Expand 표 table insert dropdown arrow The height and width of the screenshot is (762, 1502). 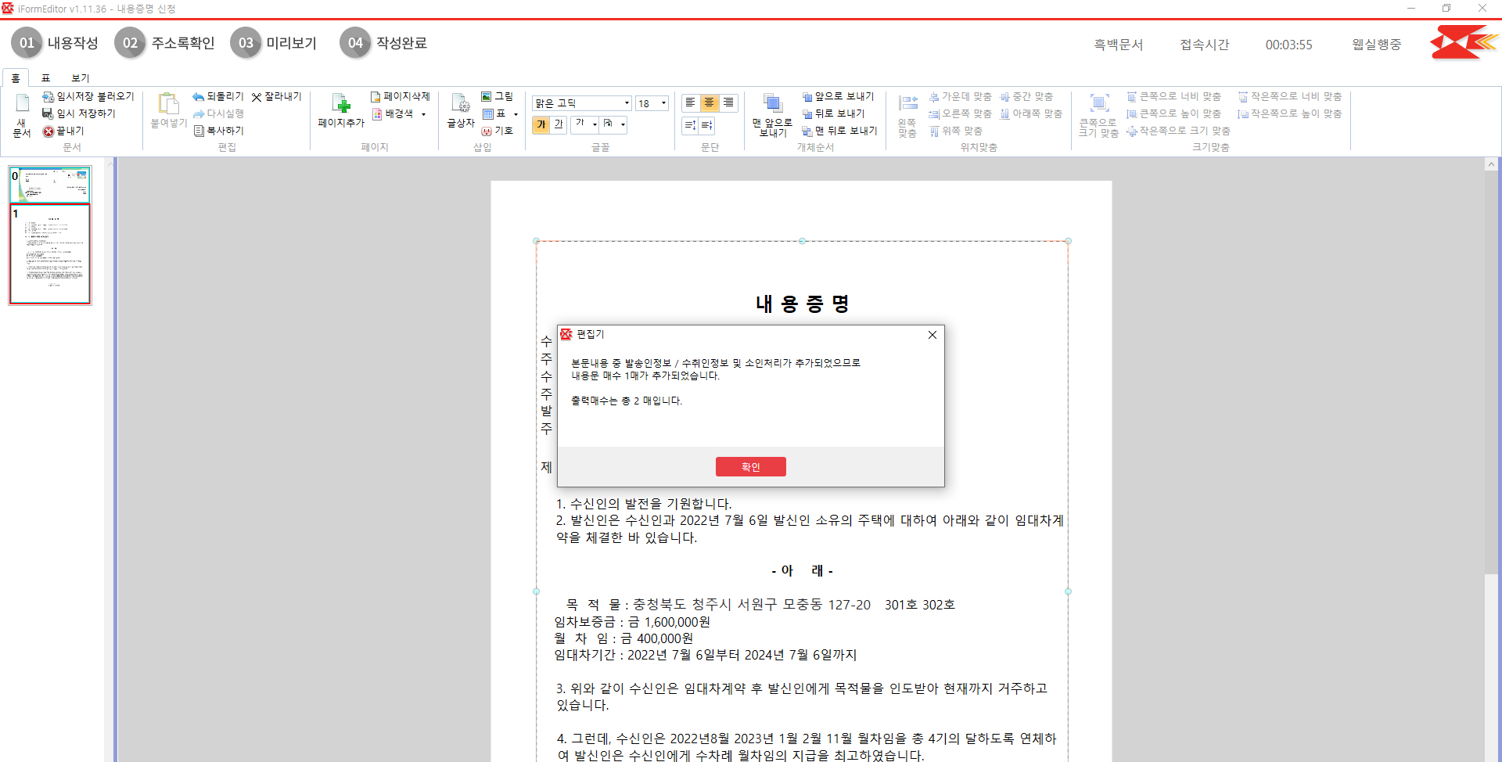(x=516, y=114)
